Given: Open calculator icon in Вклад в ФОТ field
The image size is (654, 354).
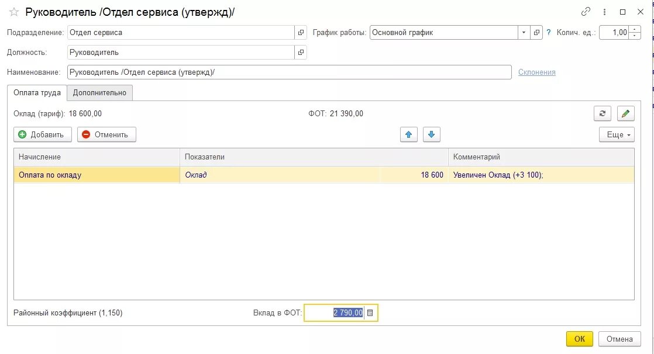Looking at the screenshot, I should [x=370, y=313].
